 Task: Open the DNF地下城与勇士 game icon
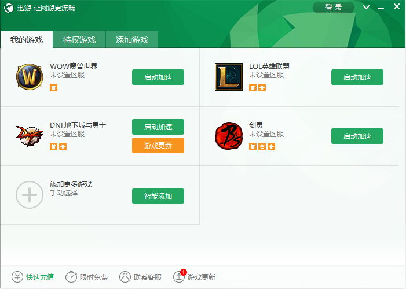point(30,136)
